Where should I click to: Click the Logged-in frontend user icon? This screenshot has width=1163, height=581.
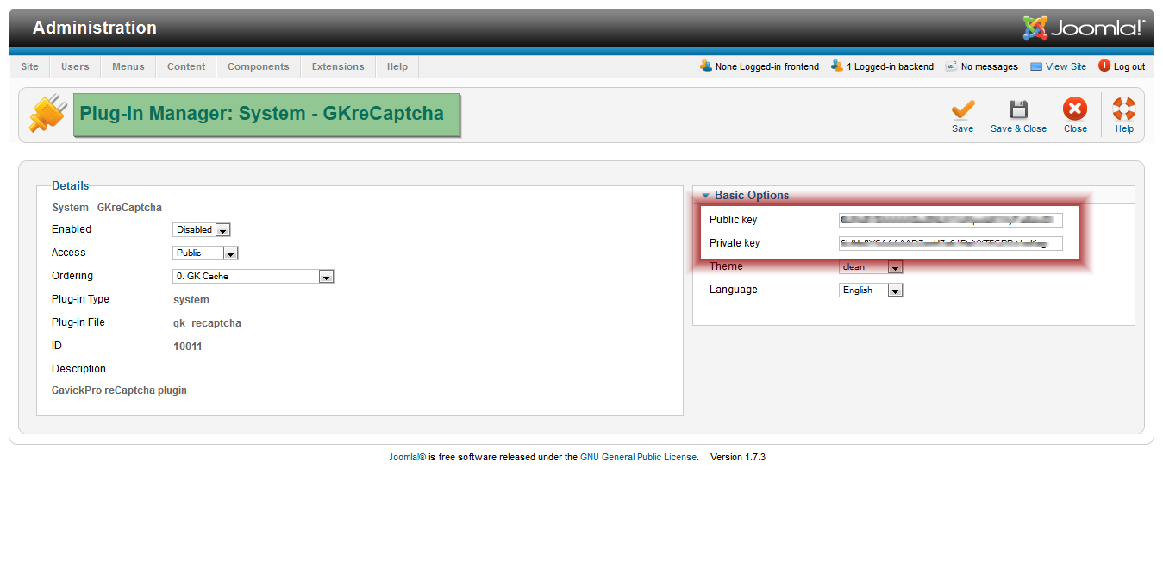[x=706, y=66]
